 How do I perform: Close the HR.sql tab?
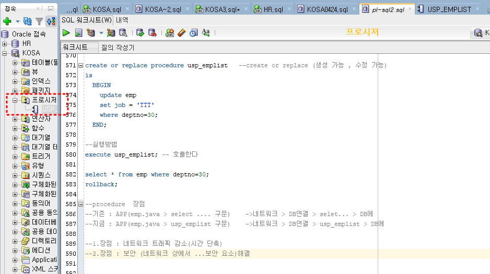pyautogui.click(x=289, y=9)
